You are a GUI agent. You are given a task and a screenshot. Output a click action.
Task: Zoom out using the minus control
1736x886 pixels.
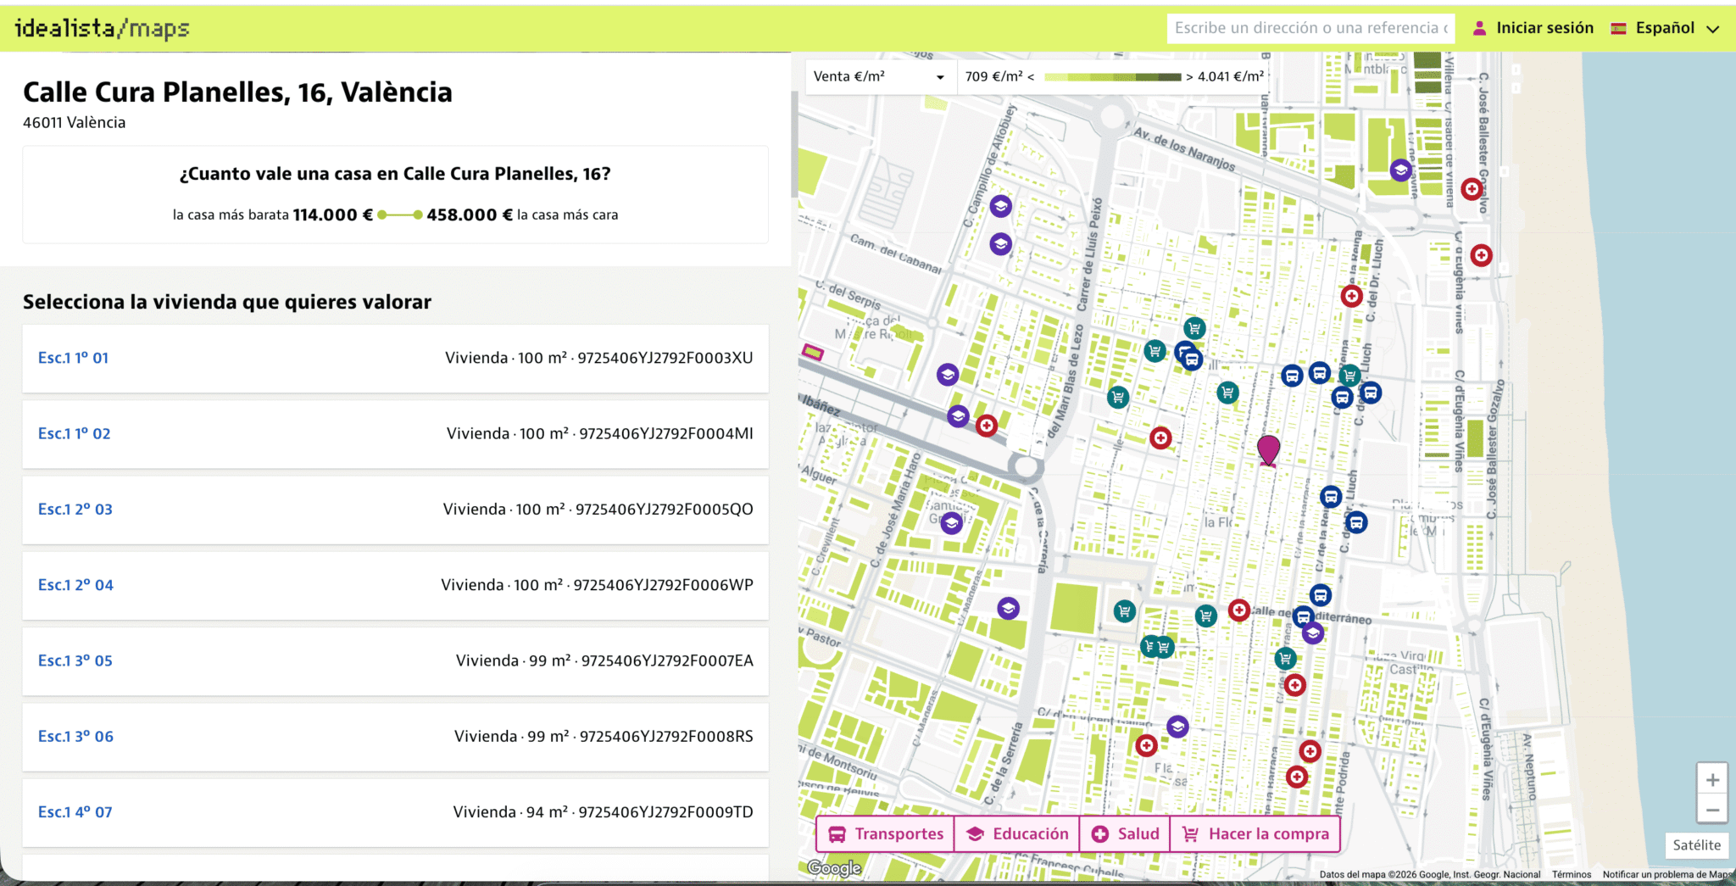point(1712,811)
